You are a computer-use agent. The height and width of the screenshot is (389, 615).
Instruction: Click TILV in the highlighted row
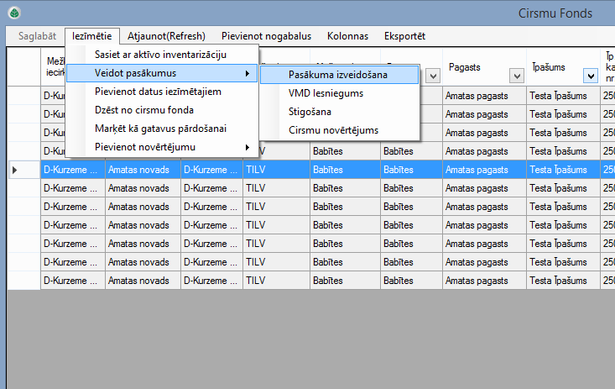coord(277,170)
